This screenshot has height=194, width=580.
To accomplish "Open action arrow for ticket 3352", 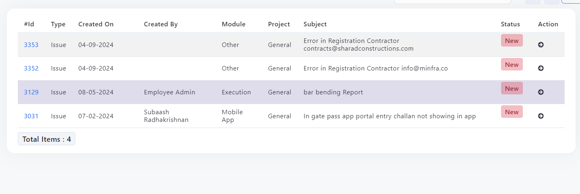I will [x=541, y=68].
